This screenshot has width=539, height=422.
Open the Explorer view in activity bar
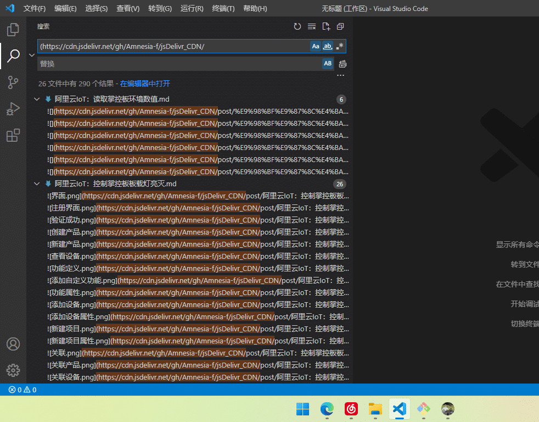(13, 30)
